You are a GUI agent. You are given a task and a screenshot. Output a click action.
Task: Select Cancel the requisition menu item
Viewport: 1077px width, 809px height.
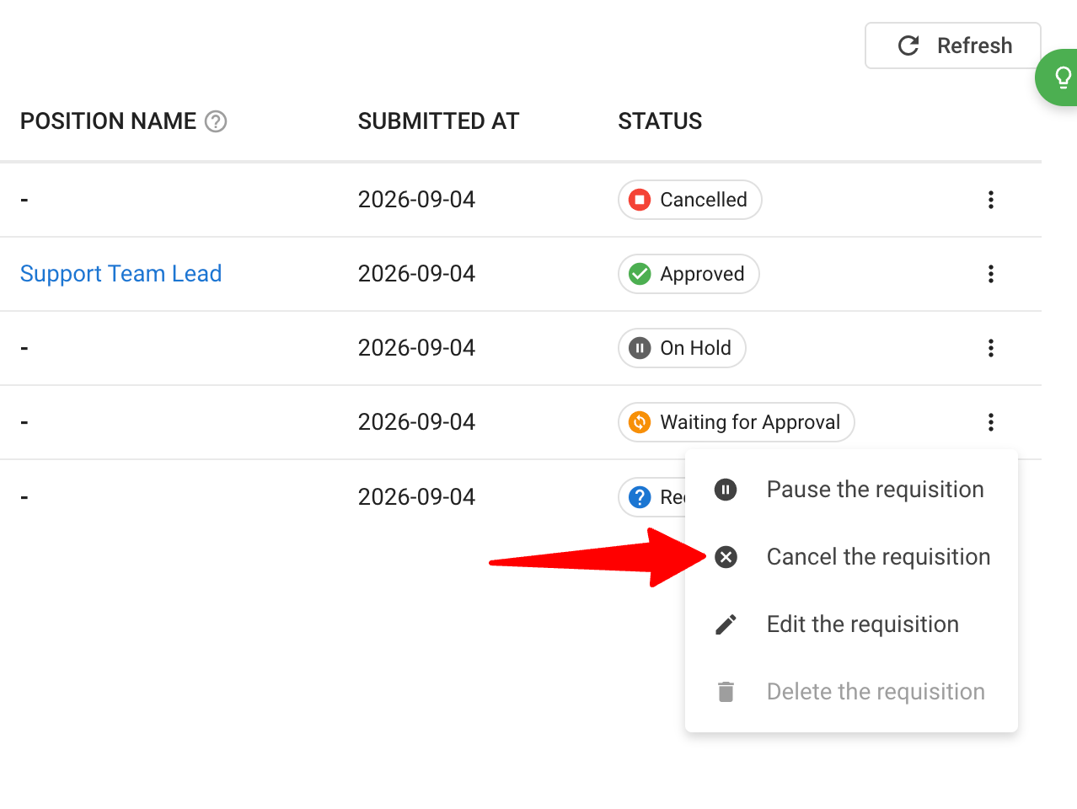point(851,557)
